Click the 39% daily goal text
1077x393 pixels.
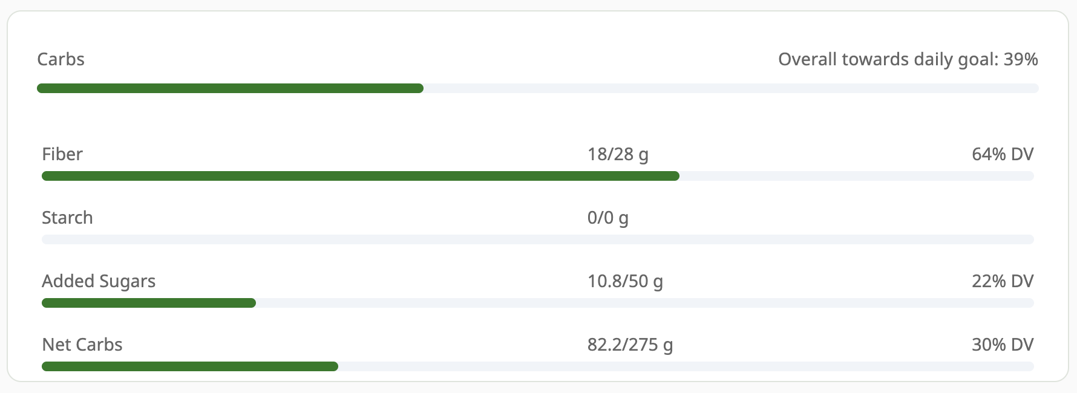[x=1024, y=59]
